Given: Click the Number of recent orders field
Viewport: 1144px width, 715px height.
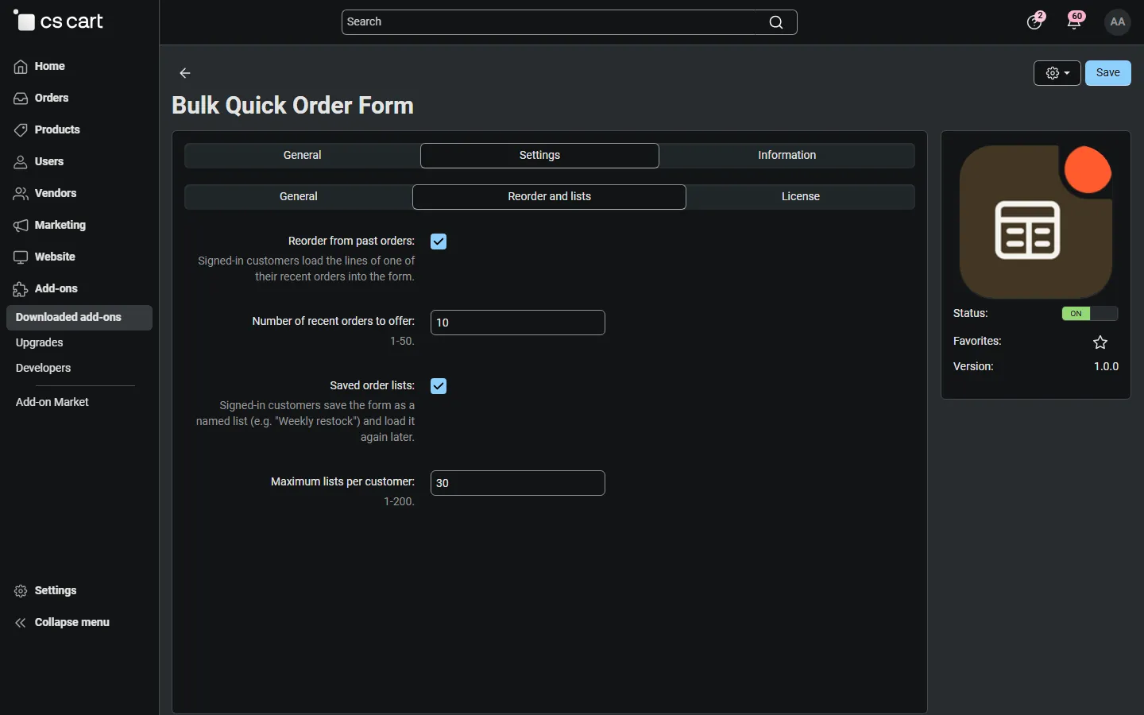Looking at the screenshot, I should point(518,323).
